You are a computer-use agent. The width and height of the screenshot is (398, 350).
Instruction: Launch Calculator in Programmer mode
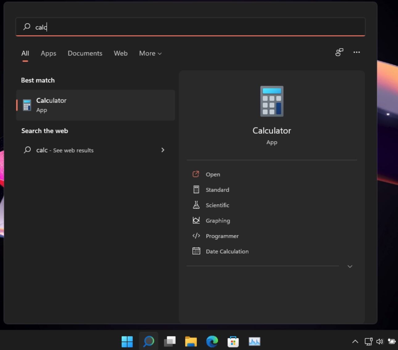click(222, 236)
